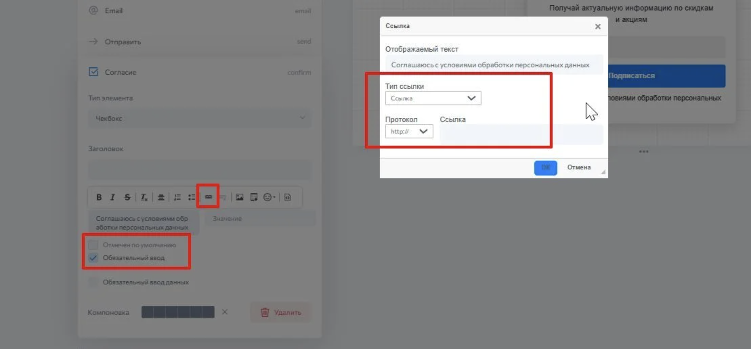Click the source code view icon
751x349 pixels.
tap(287, 197)
